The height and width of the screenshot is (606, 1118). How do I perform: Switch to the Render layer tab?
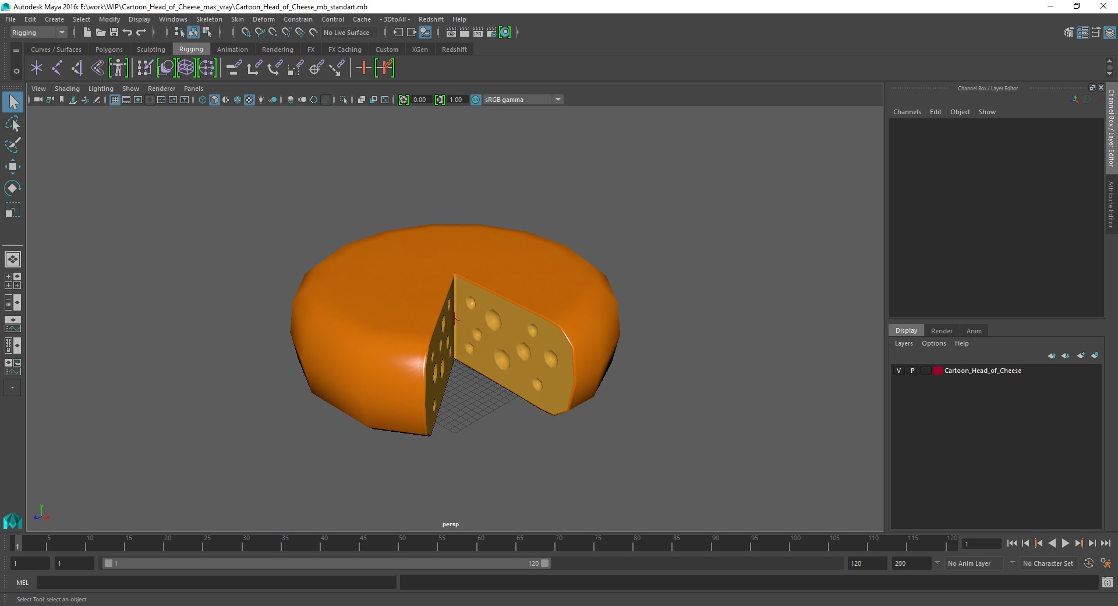point(942,330)
